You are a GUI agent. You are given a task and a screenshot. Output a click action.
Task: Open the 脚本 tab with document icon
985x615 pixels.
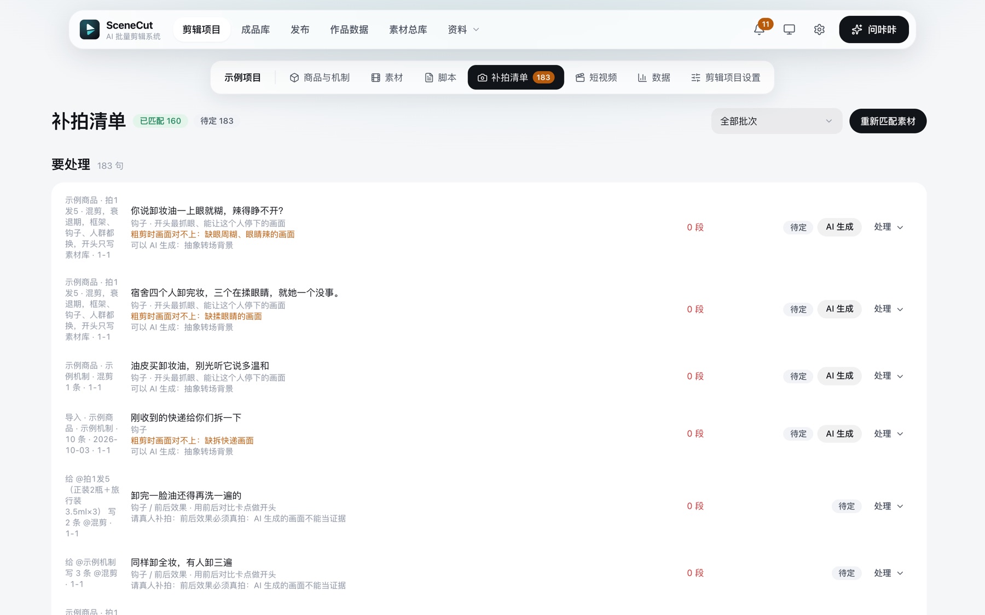[x=441, y=78]
